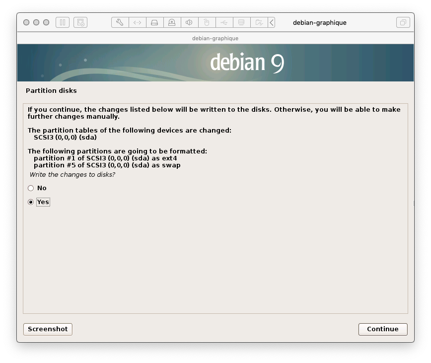Click the shared folders icon

click(x=259, y=22)
